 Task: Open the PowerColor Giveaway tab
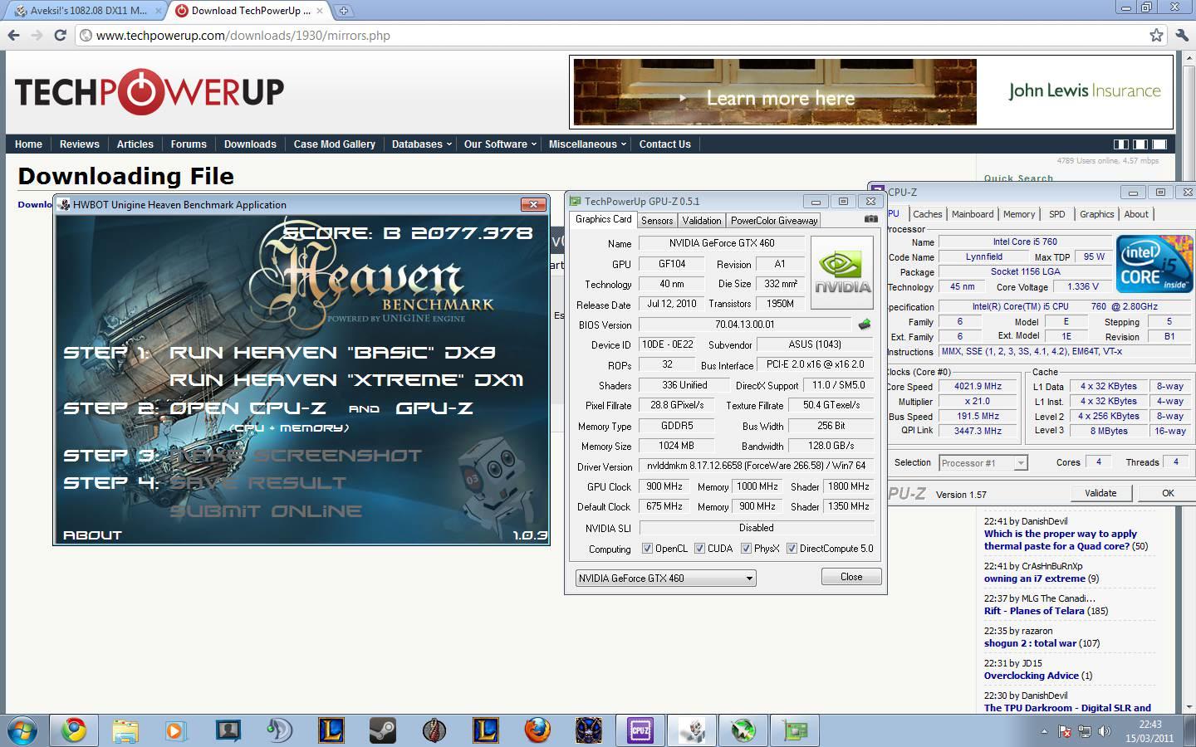click(774, 221)
